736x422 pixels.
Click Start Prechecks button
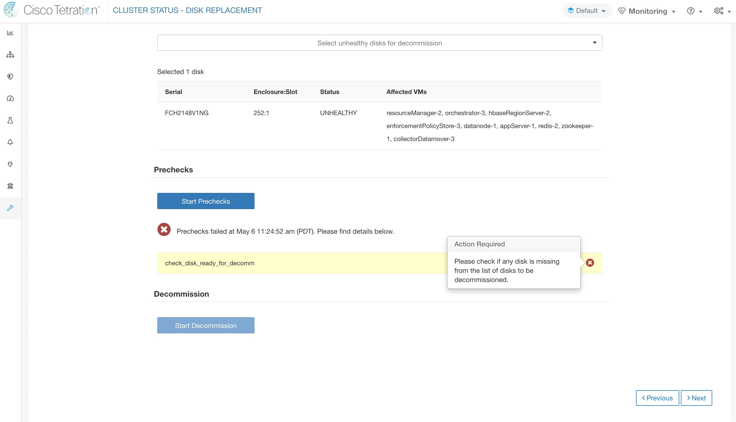[206, 201]
